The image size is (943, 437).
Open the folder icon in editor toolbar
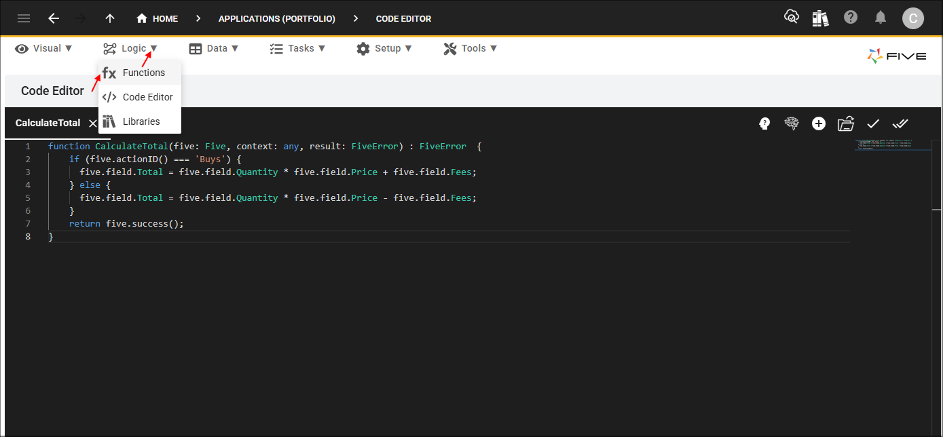(846, 123)
